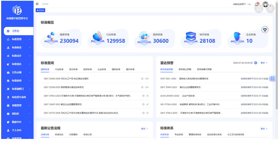Click the 标准体系 sidebar triangle icon
Screen dimensions: 278x142
click(x=8, y=48)
